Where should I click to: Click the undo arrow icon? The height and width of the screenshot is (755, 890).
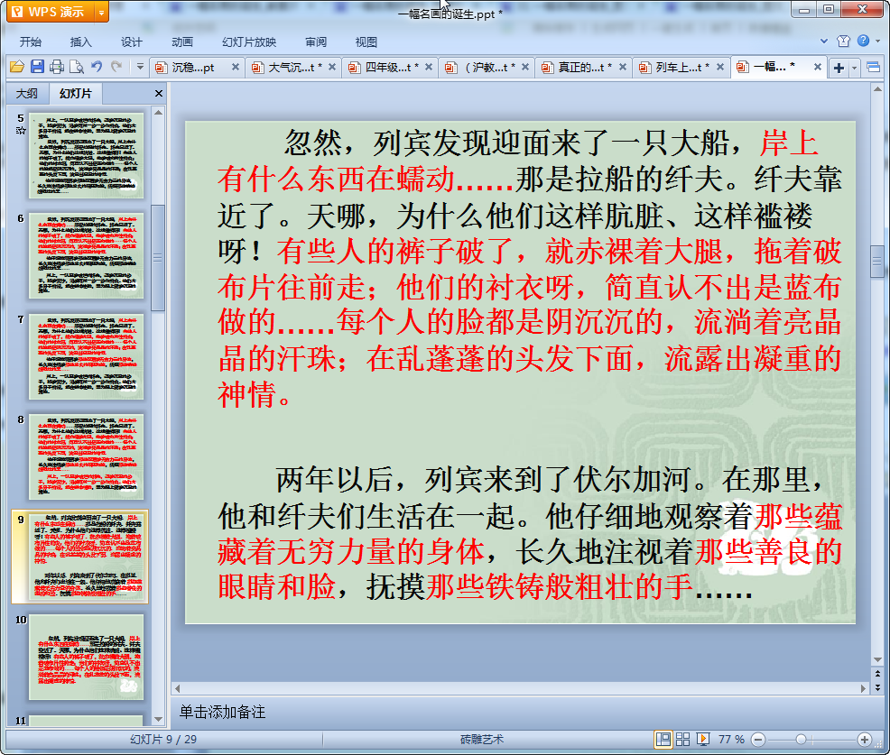coord(97,67)
